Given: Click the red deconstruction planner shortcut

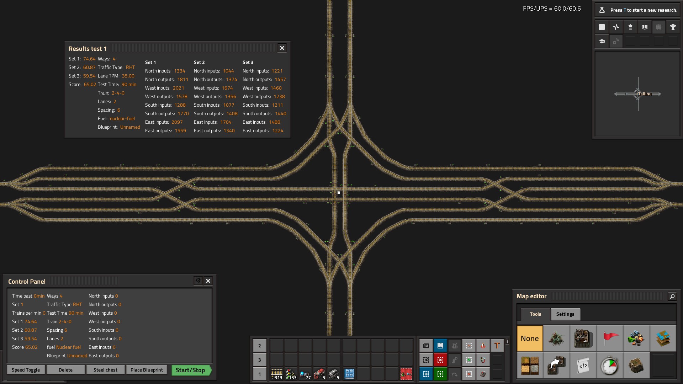Looking at the screenshot, I should (440, 359).
